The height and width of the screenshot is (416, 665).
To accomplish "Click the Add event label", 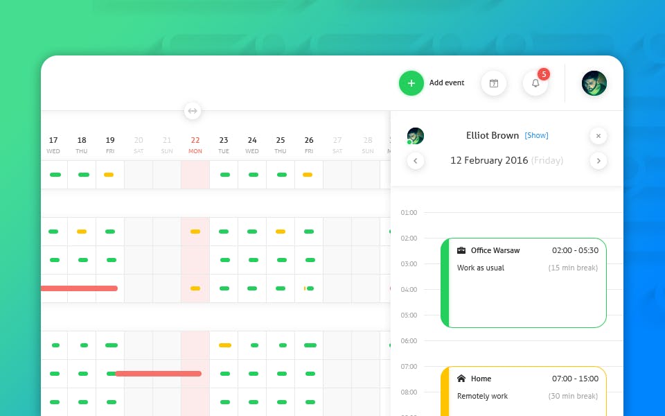I will 447,83.
